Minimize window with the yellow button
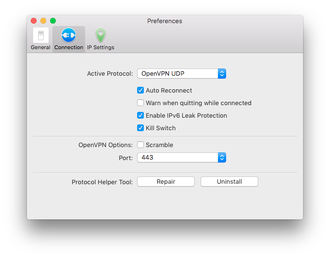 coord(43,21)
